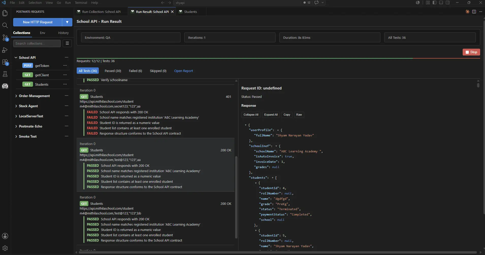Image resolution: width=485 pixels, height=255 pixels.
Task: Open the Explorer view in activity bar
Action: point(5,13)
